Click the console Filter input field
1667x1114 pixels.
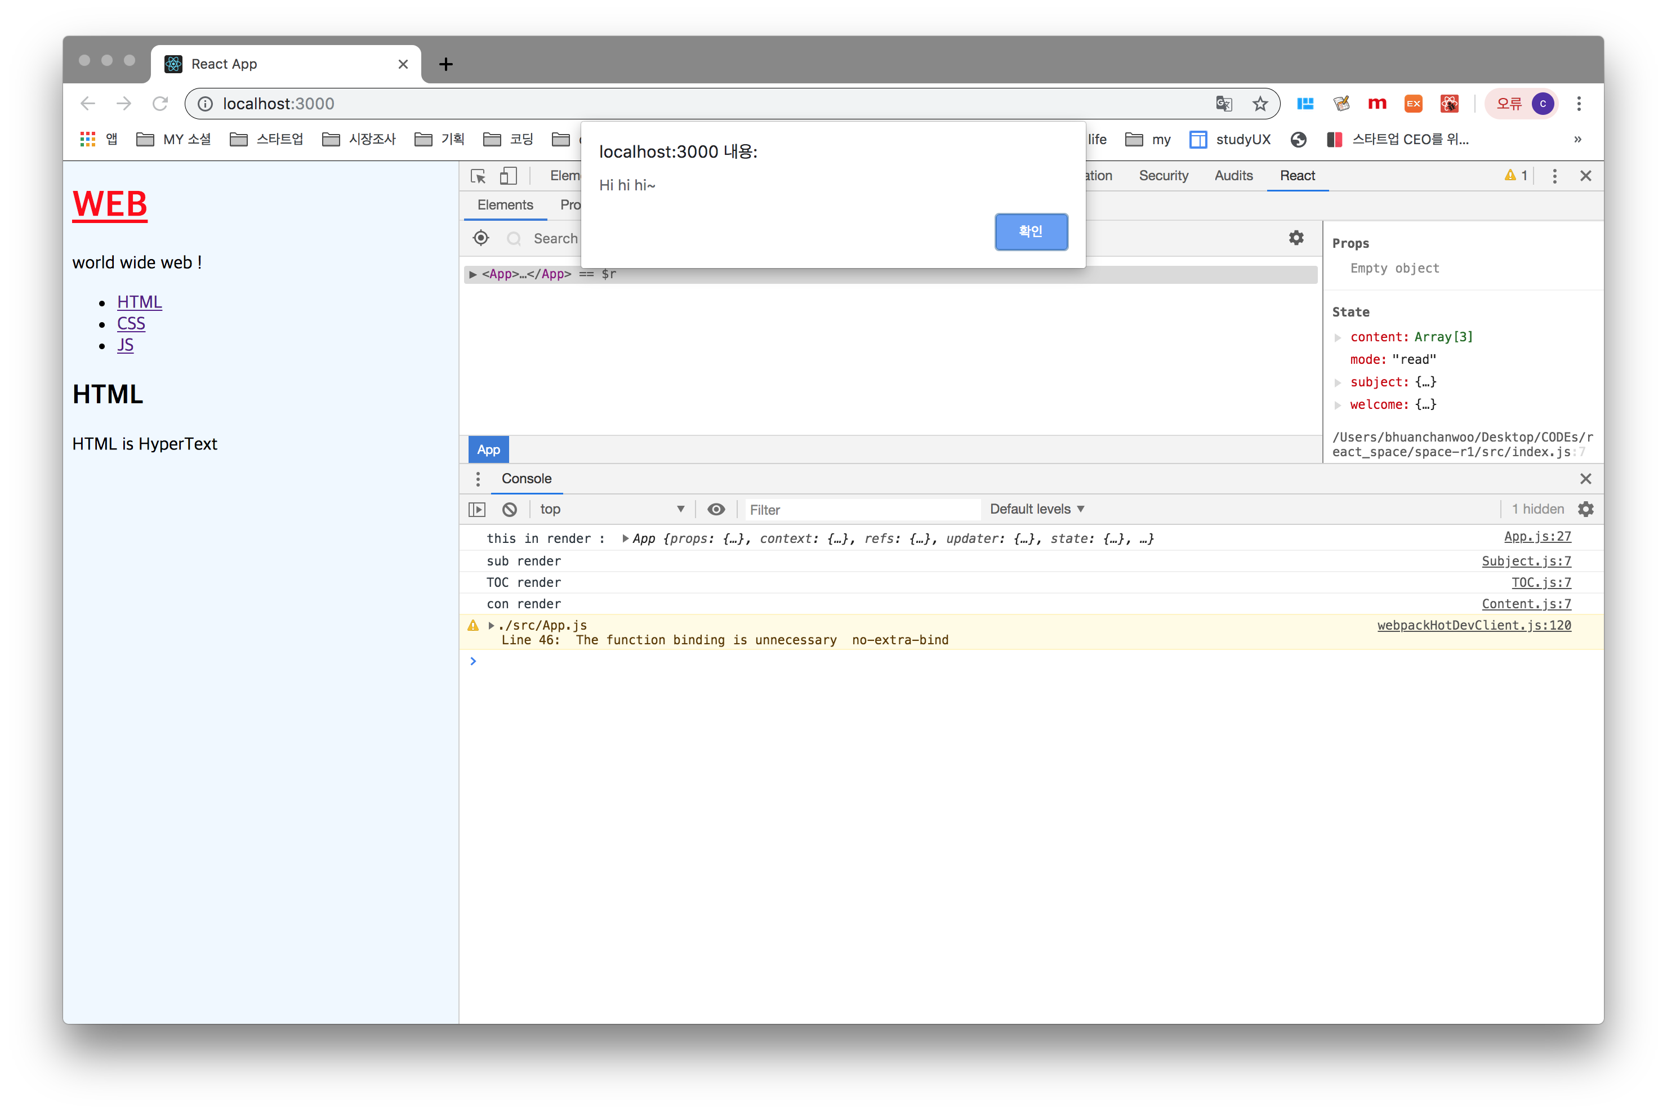(861, 510)
